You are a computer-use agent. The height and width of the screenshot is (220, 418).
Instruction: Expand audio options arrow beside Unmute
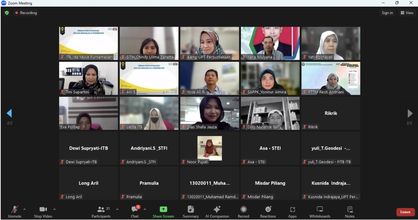pyautogui.click(x=24, y=209)
